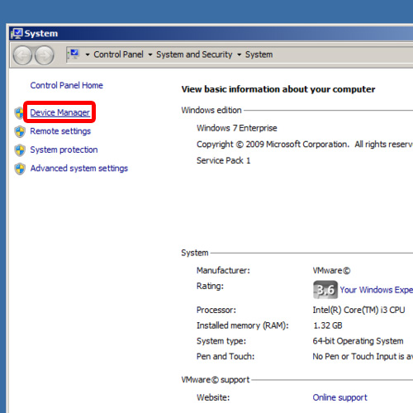The width and height of the screenshot is (413, 413).
Task: Click the 1.32 GB installed memory value
Action: (x=328, y=325)
